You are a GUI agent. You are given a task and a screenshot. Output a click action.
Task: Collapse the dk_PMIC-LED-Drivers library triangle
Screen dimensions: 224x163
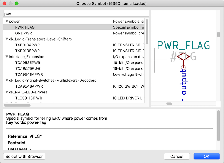[x=7, y=92]
